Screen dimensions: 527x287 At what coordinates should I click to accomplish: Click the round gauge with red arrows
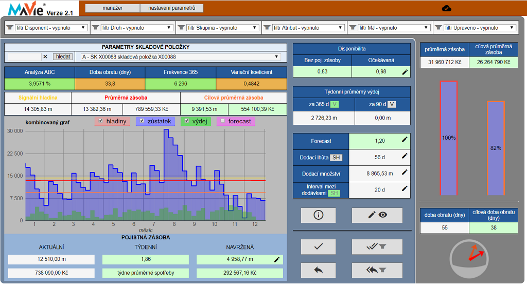[469, 258]
